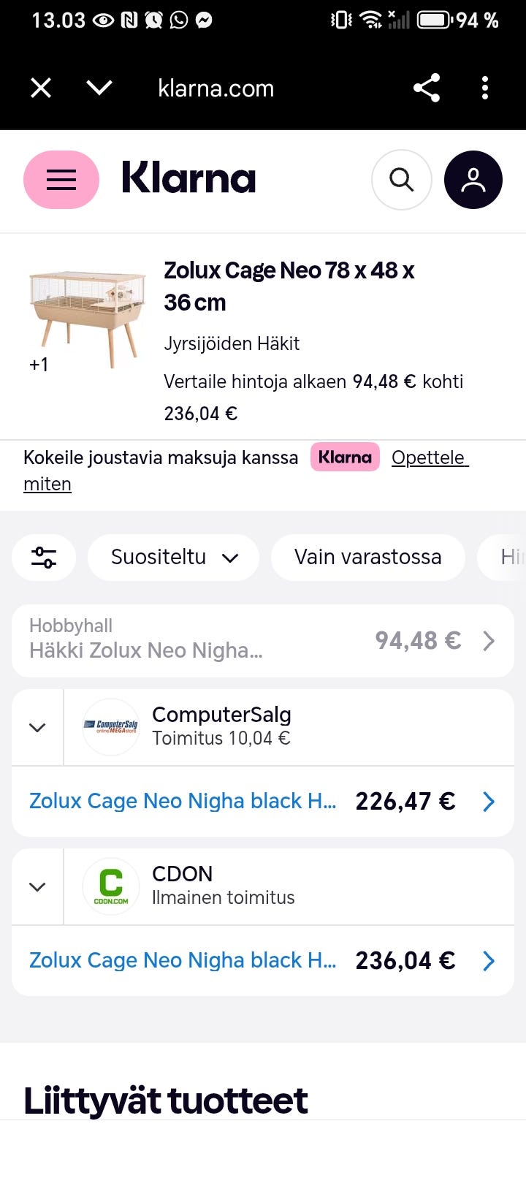Open the filter settings icon
The height and width of the screenshot is (1178, 526).
[44, 558]
